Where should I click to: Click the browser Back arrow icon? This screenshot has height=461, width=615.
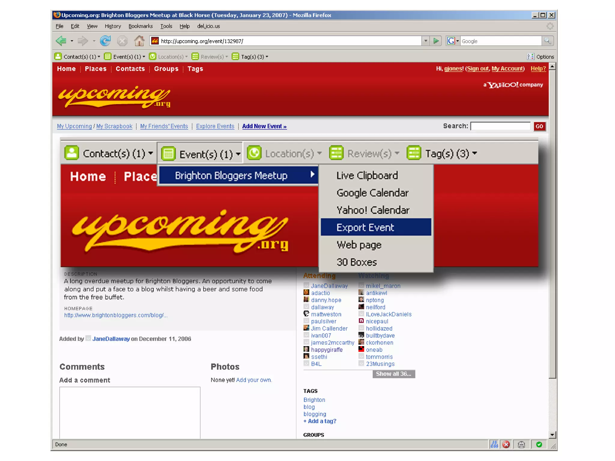click(x=61, y=41)
